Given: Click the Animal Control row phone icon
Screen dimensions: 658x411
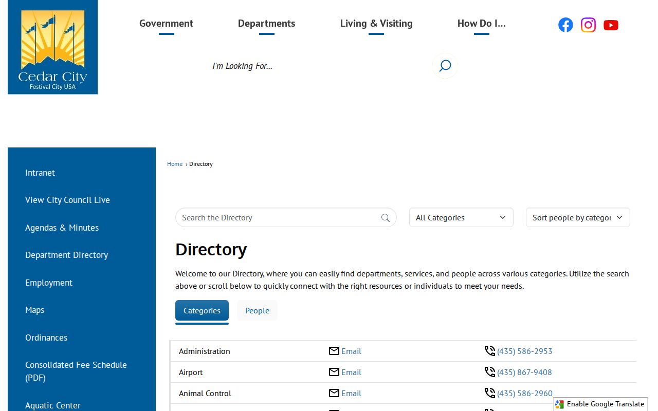Looking at the screenshot, I should point(490,393).
